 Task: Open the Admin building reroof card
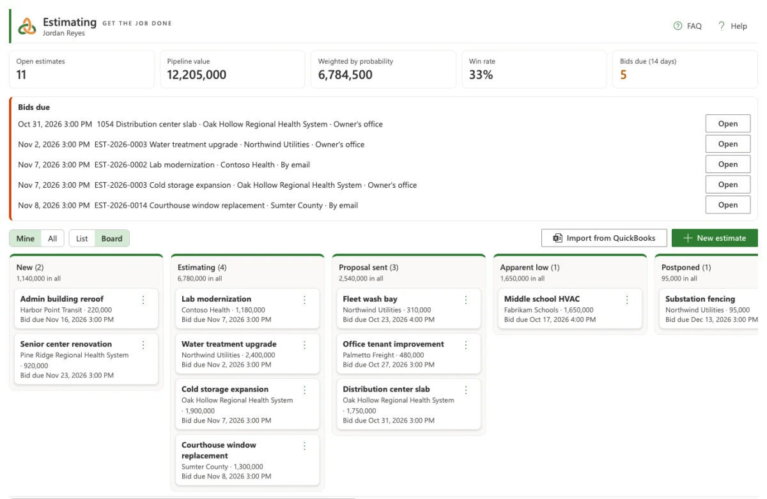(86, 309)
